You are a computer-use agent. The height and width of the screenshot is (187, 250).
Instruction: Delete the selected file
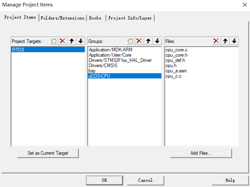click(216, 41)
